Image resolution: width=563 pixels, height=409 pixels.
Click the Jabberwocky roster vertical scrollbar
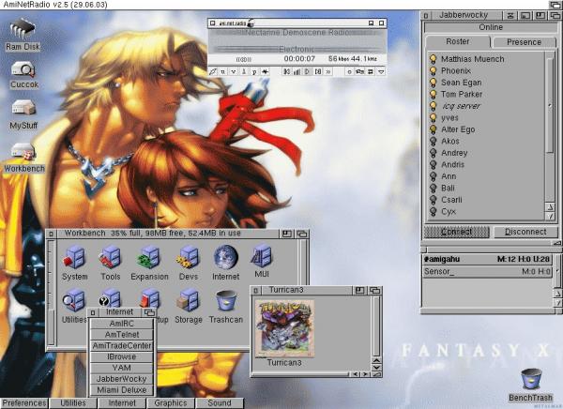coord(550,128)
